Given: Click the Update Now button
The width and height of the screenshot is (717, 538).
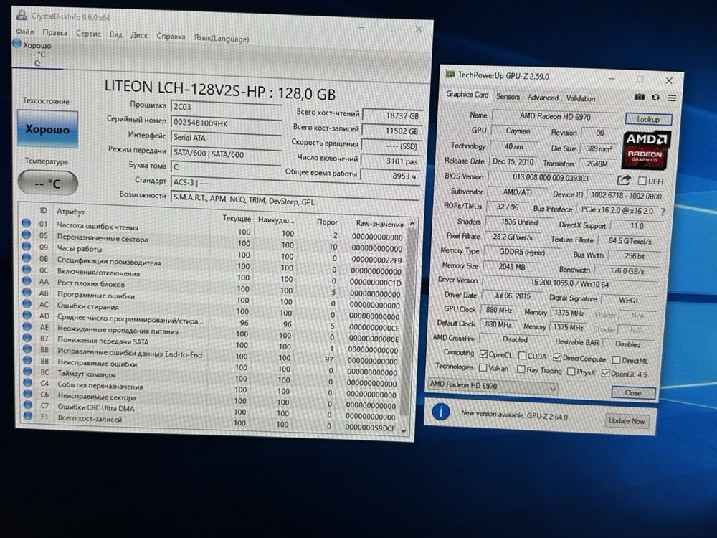Looking at the screenshot, I should 627,420.
